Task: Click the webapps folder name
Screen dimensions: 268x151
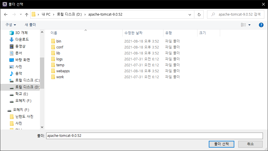Action: [x=63, y=71]
